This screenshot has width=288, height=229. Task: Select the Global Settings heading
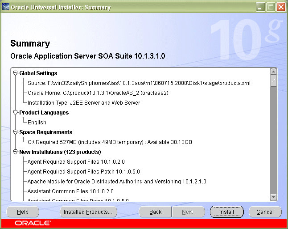tap(38, 73)
